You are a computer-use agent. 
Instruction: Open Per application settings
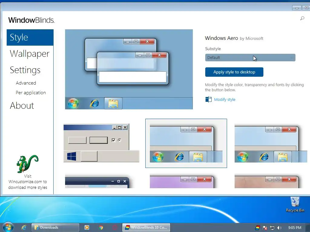(31, 92)
